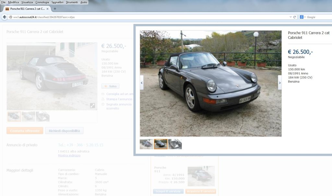Click the Consiglia ad un amico link
Viewport: 332px width, 196px height.
(119, 94)
